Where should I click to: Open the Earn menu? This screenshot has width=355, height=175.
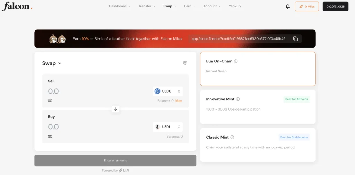[x=190, y=6]
